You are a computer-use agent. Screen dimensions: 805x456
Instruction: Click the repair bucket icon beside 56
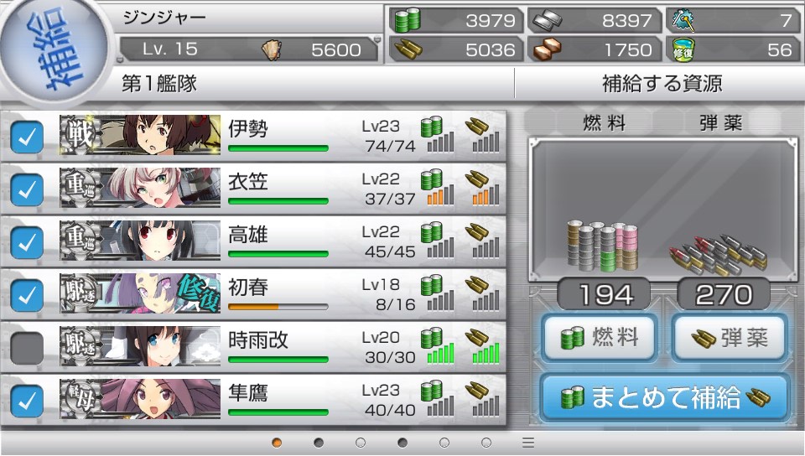(683, 49)
